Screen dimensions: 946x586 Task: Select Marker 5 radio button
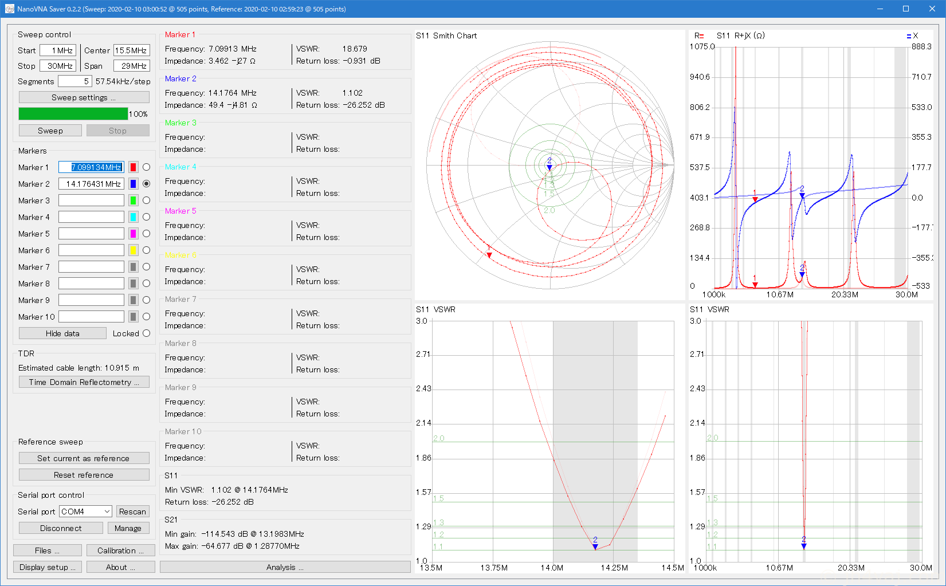146,234
